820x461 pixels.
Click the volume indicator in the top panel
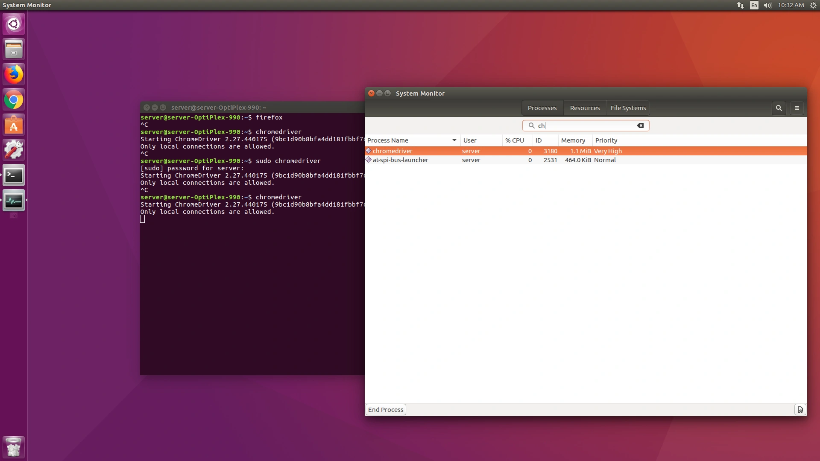767,5
